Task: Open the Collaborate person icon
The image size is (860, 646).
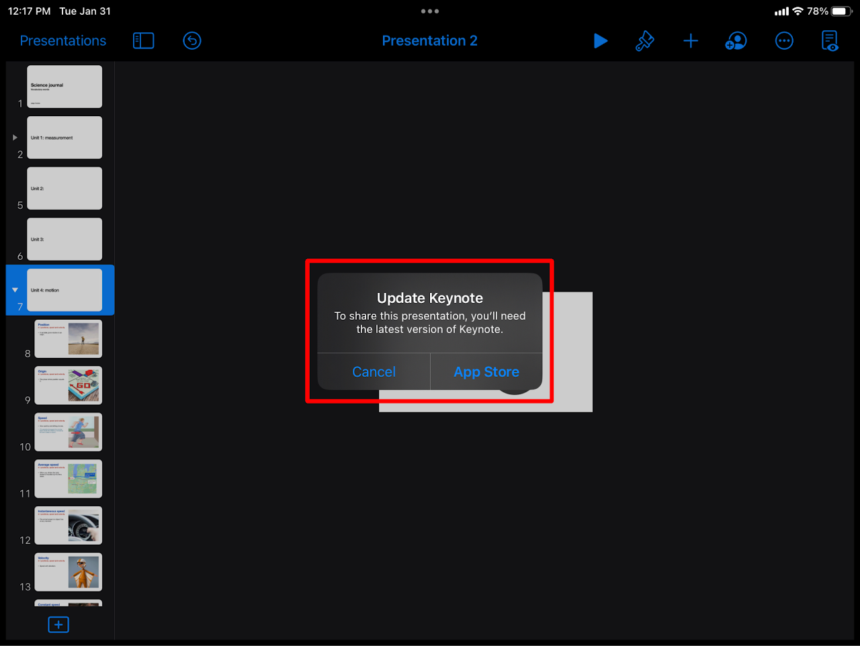Action: (736, 41)
